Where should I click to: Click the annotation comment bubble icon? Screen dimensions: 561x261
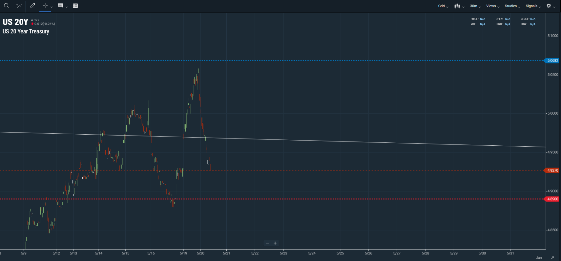coord(60,6)
